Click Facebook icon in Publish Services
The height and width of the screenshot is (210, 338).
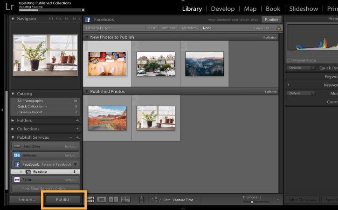click(x=17, y=164)
